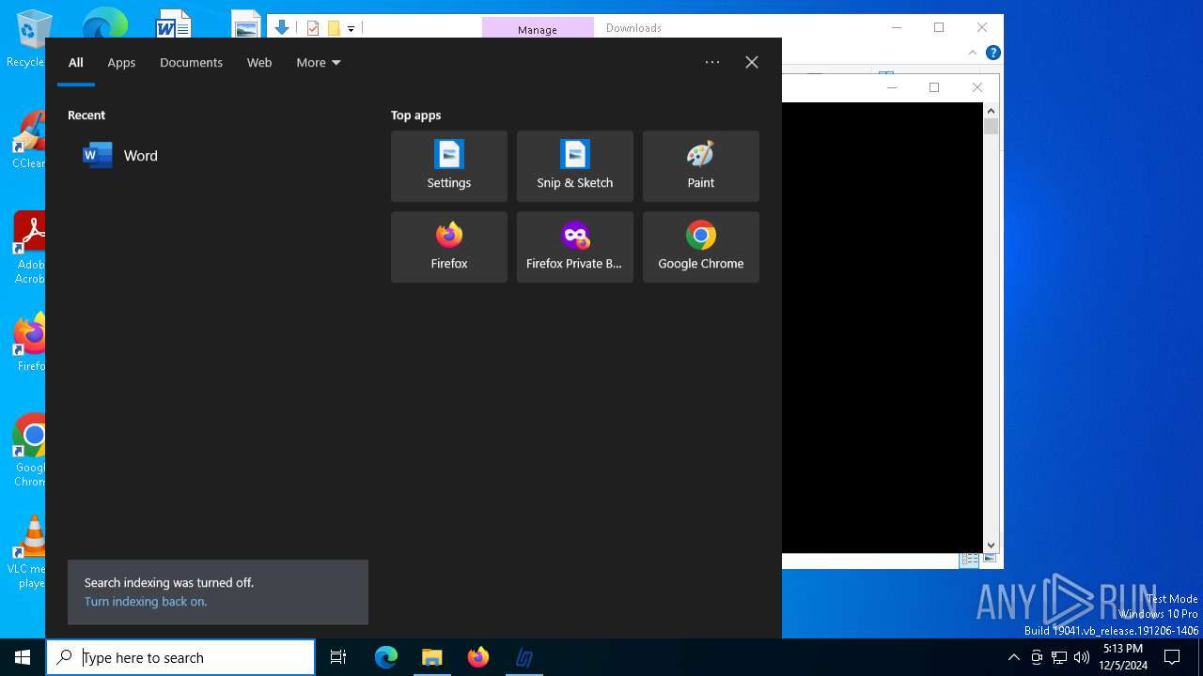Click Explorer properties quick-access icon
The width and height of the screenshot is (1203, 676).
[313, 28]
